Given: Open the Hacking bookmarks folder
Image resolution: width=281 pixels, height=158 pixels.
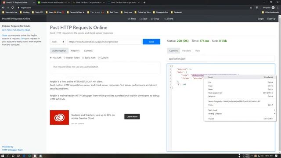Looking at the screenshot, I should click(x=25, y=12).
